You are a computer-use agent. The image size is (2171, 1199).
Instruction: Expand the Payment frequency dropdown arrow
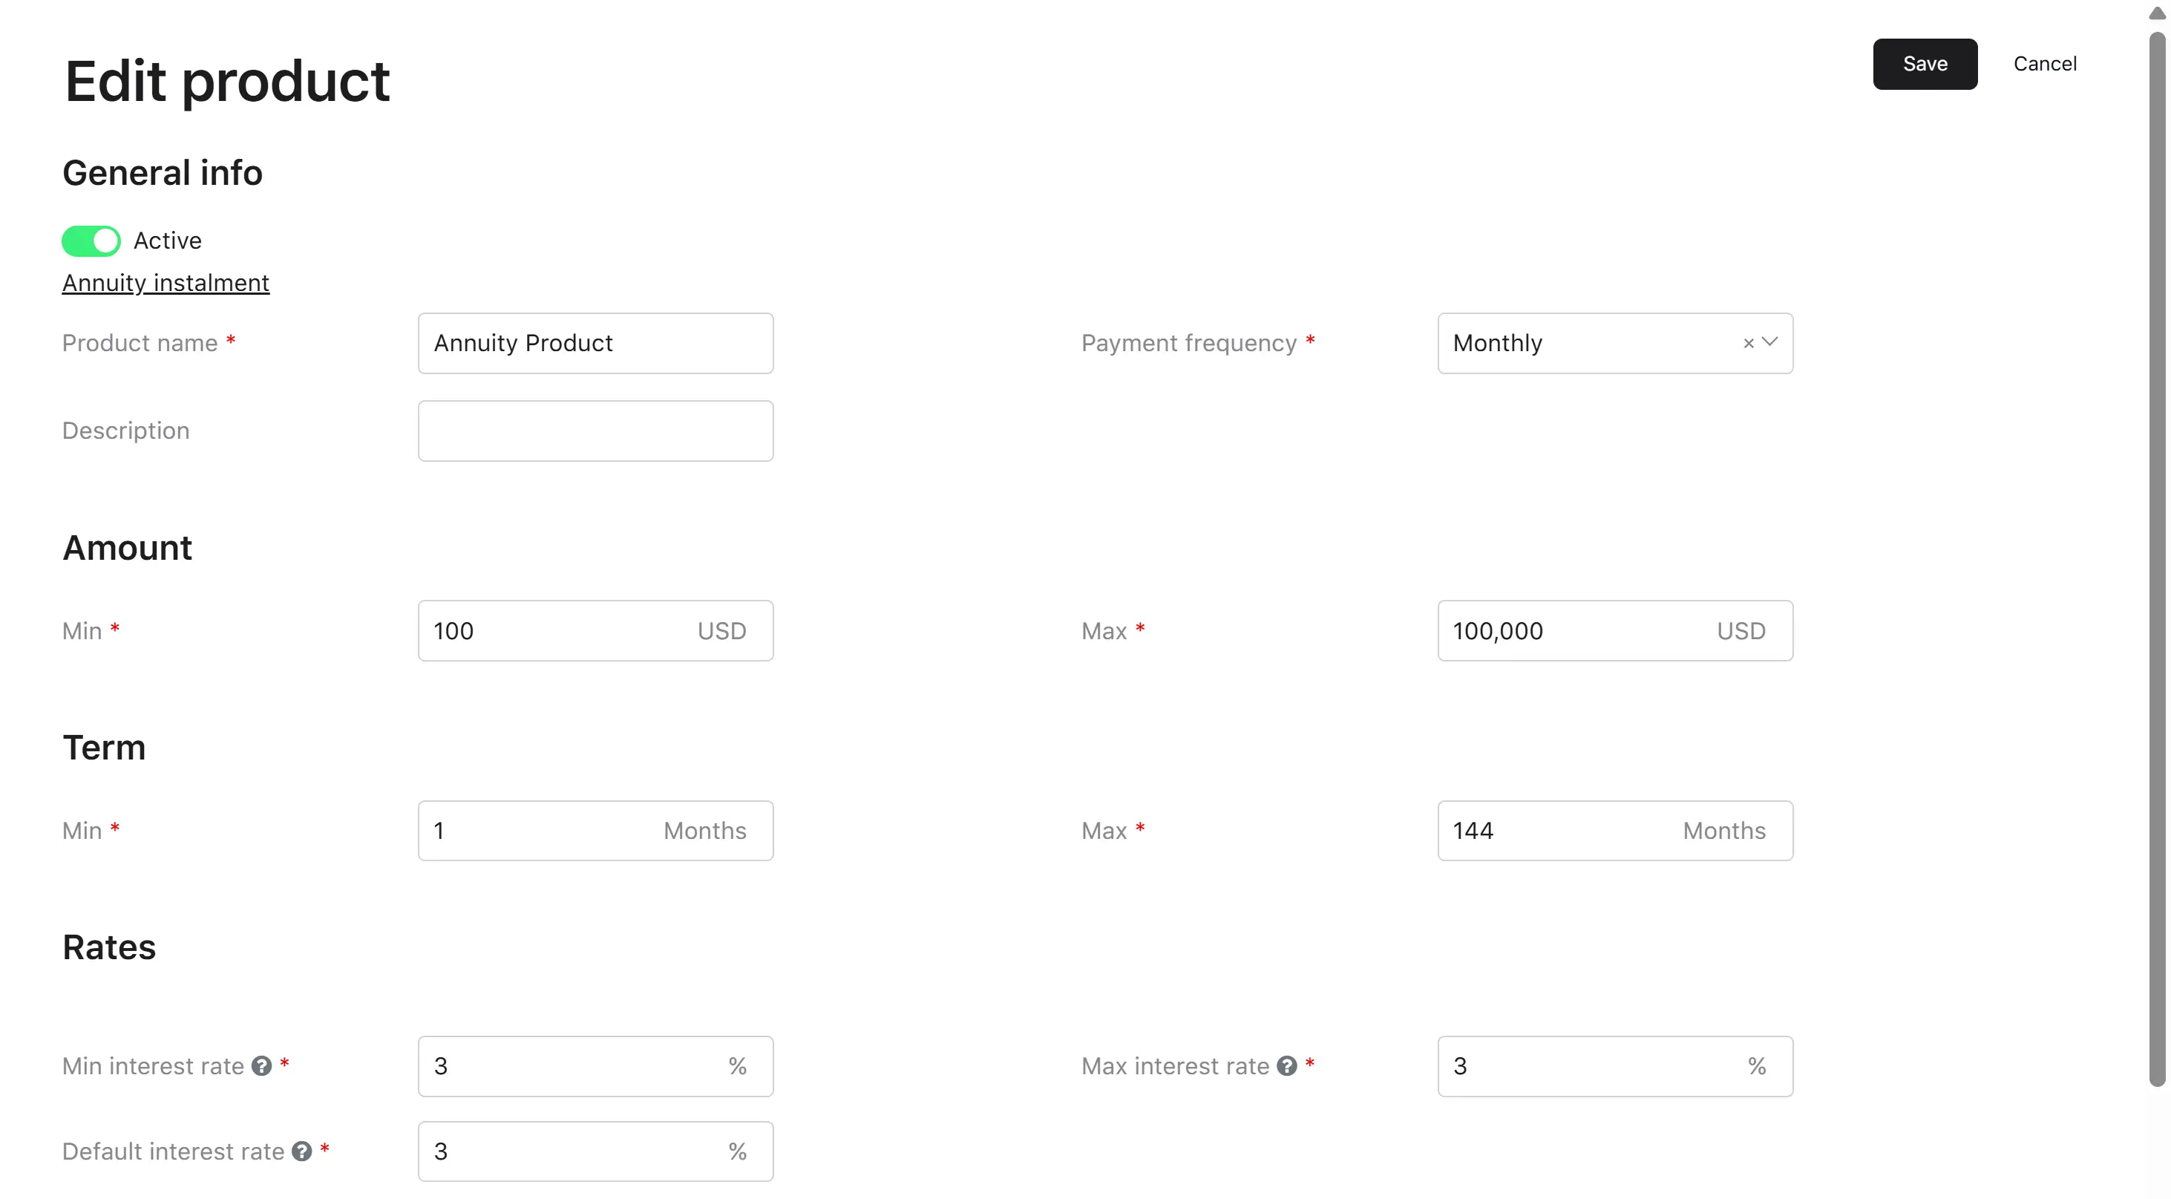pos(1770,342)
